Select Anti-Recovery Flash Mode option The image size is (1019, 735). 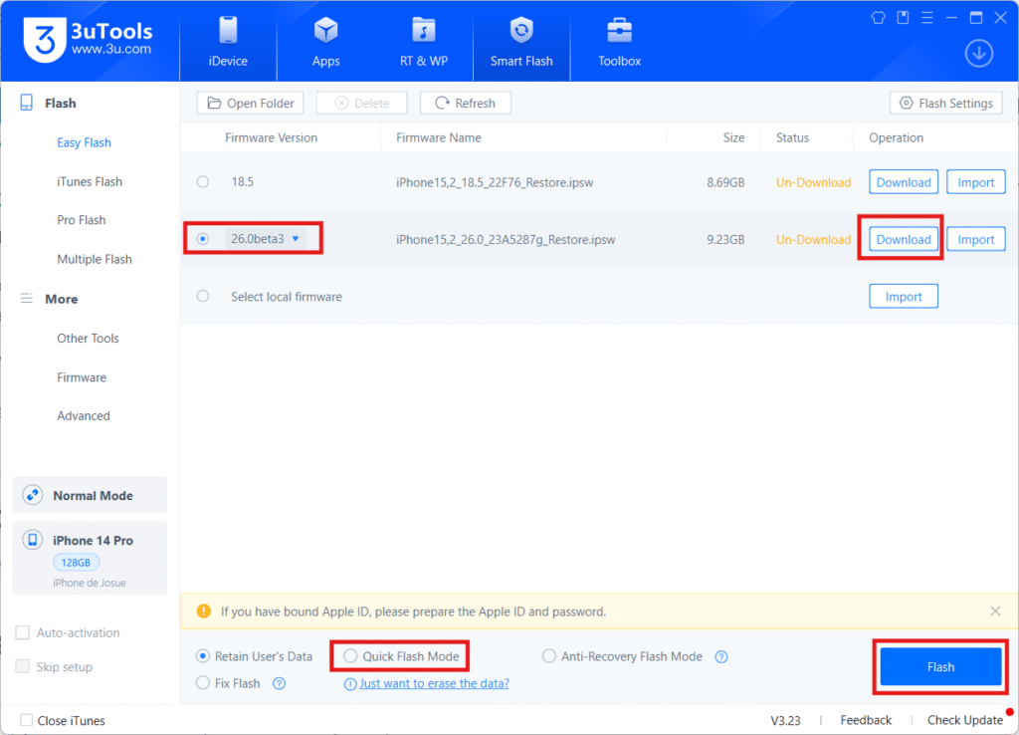(549, 656)
